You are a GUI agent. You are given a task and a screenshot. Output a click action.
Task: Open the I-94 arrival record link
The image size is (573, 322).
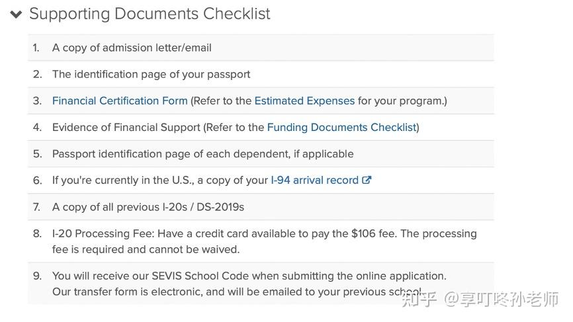pos(314,181)
